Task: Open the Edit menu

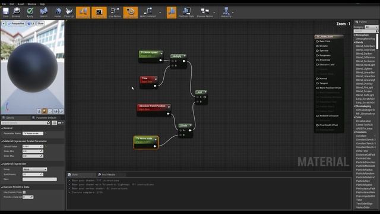Action: pos(12,4)
